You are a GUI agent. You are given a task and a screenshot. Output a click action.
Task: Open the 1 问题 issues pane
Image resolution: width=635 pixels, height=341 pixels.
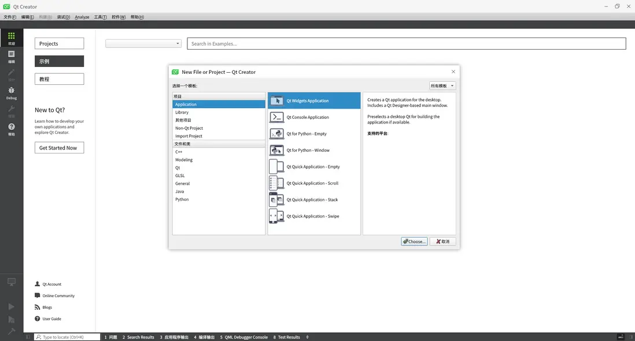[110, 337]
